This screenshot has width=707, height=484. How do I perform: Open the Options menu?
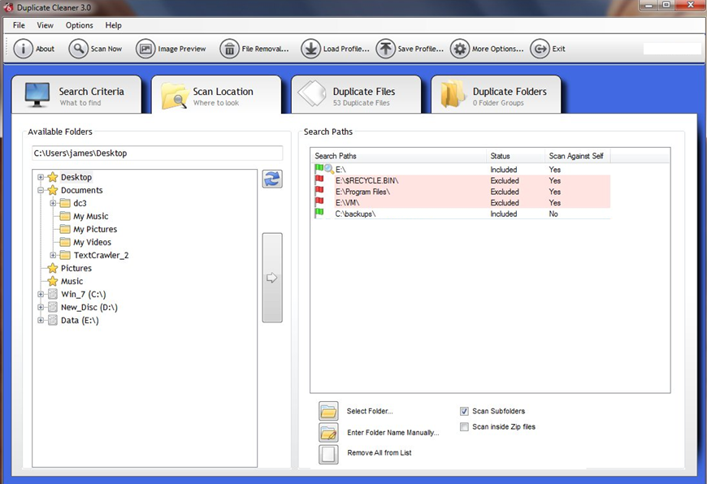(x=80, y=25)
